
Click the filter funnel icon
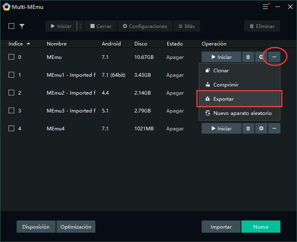click(x=22, y=26)
